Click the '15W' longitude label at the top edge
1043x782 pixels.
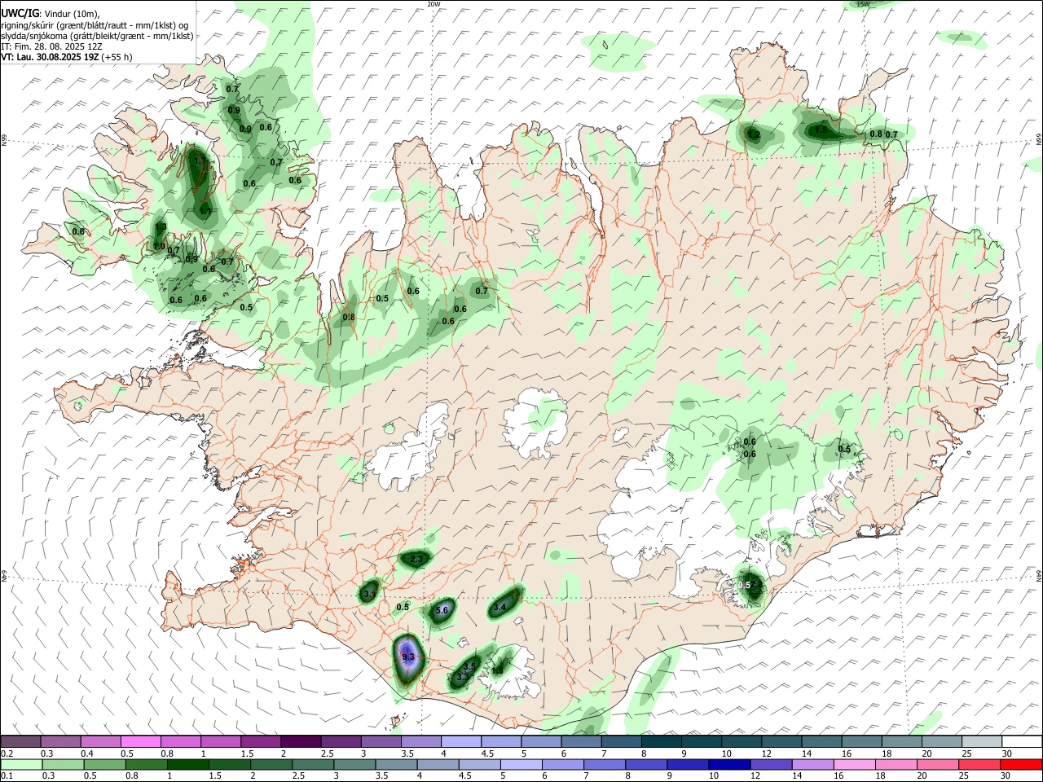tap(863, 4)
